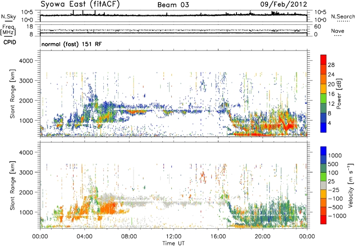355x246 pixels.
Task: Select the light green 12–16 dB power swatch
Action: pyautogui.click(x=323, y=99)
